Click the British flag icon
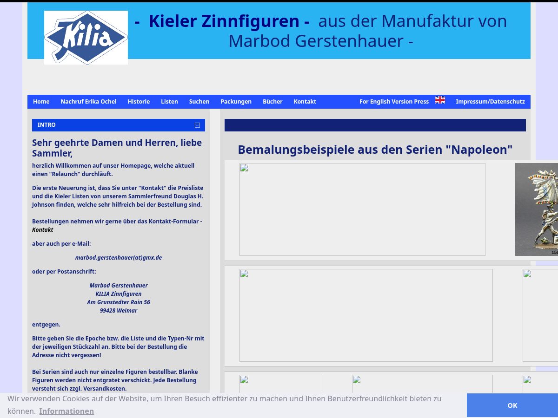The image size is (558, 418). tap(440, 100)
